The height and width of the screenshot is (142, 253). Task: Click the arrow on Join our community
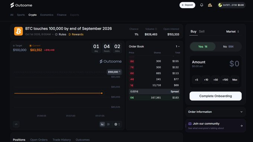[241, 126]
